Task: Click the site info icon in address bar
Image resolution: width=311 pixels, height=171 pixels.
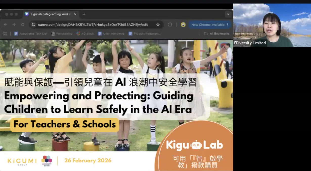Action: (33, 24)
